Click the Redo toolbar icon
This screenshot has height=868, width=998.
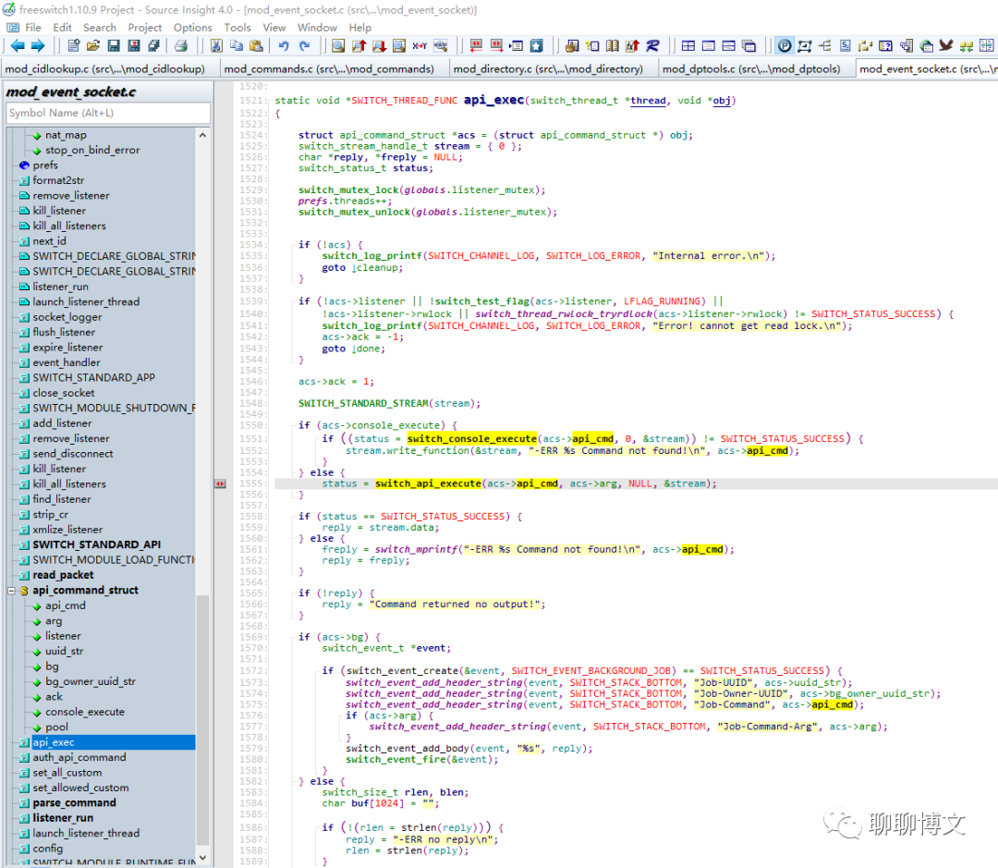coord(304,45)
